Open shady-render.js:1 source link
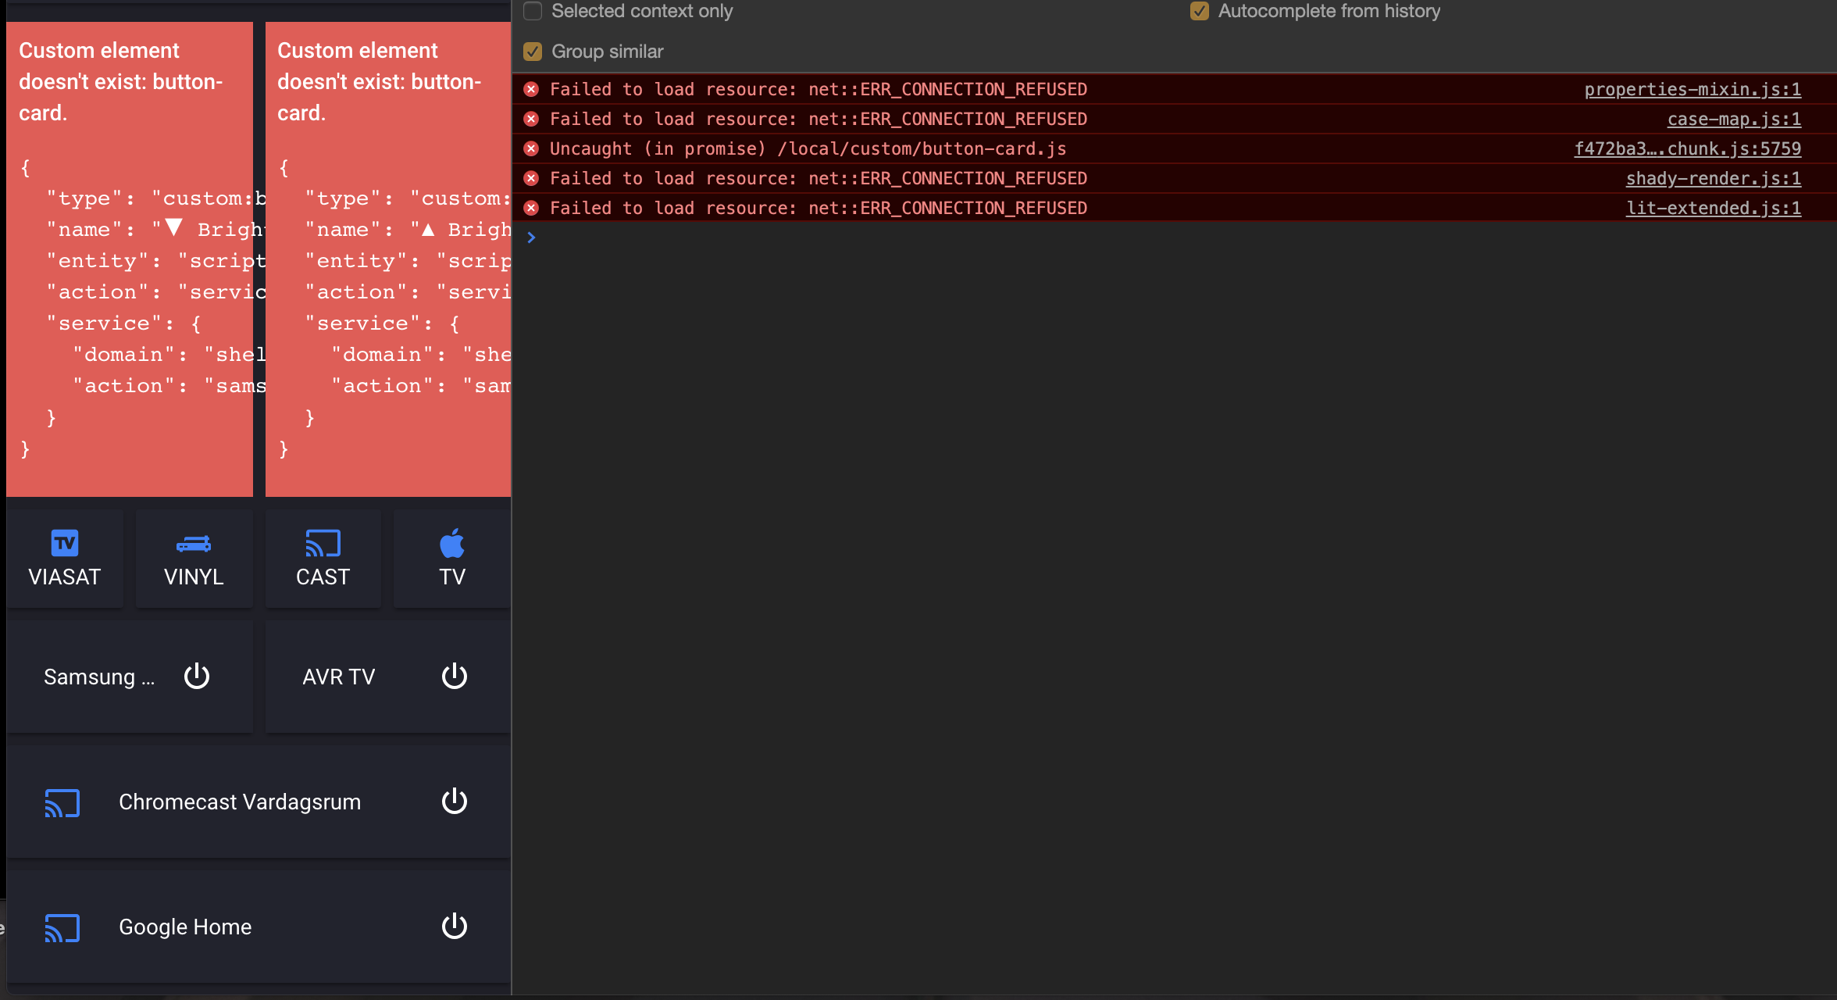Image resolution: width=1837 pixels, height=1000 pixels. [1714, 178]
